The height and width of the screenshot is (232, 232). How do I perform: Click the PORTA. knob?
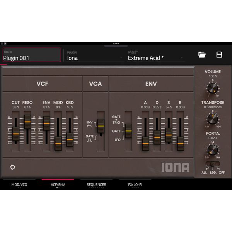pyautogui.click(x=213, y=150)
